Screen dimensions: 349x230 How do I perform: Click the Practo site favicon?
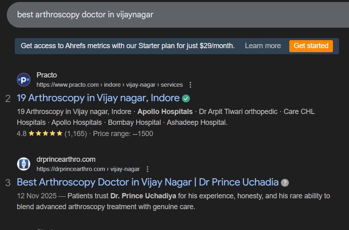(x=24, y=79)
